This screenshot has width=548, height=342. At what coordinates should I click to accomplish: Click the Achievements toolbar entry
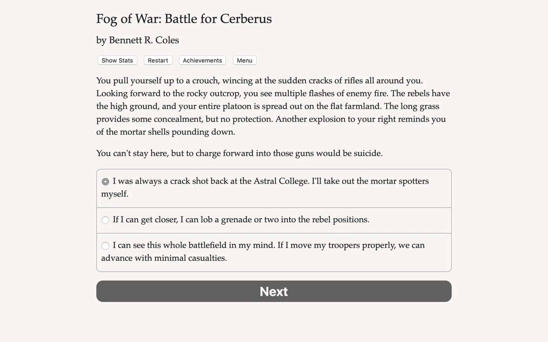click(x=202, y=60)
